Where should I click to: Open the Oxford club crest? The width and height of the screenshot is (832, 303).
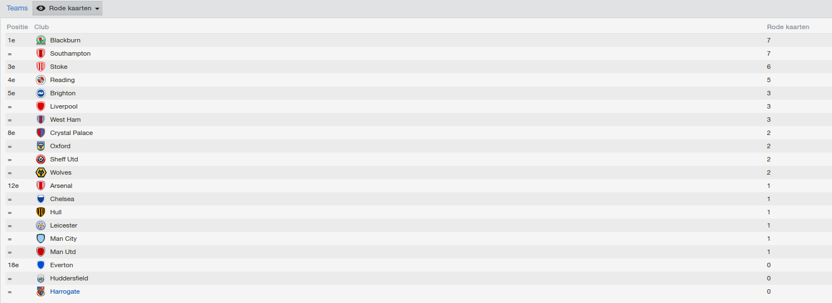pyautogui.click(x=41, y=146)
